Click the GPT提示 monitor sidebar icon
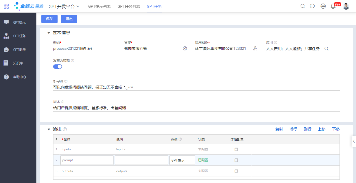This screenshot has width=356, height=183. click(6, 22)
